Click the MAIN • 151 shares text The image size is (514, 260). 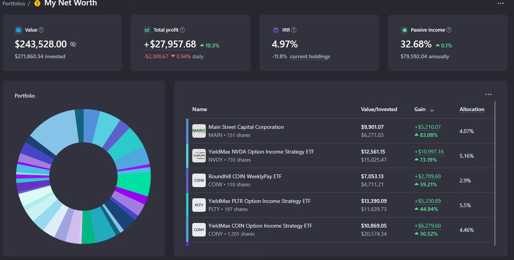coord(229,135)
